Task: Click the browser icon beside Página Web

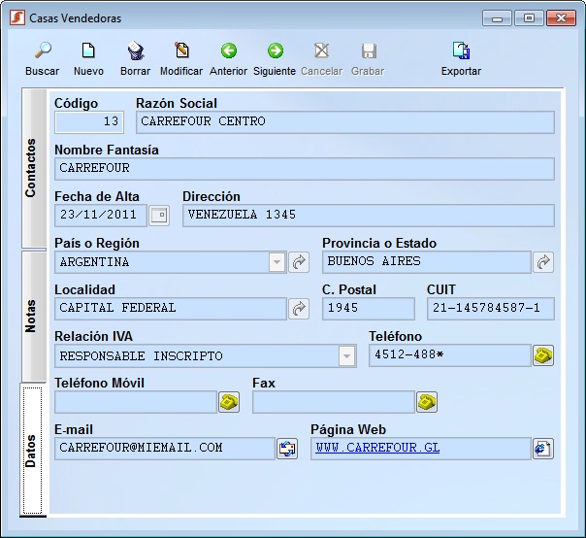Action: click(543, 449)
